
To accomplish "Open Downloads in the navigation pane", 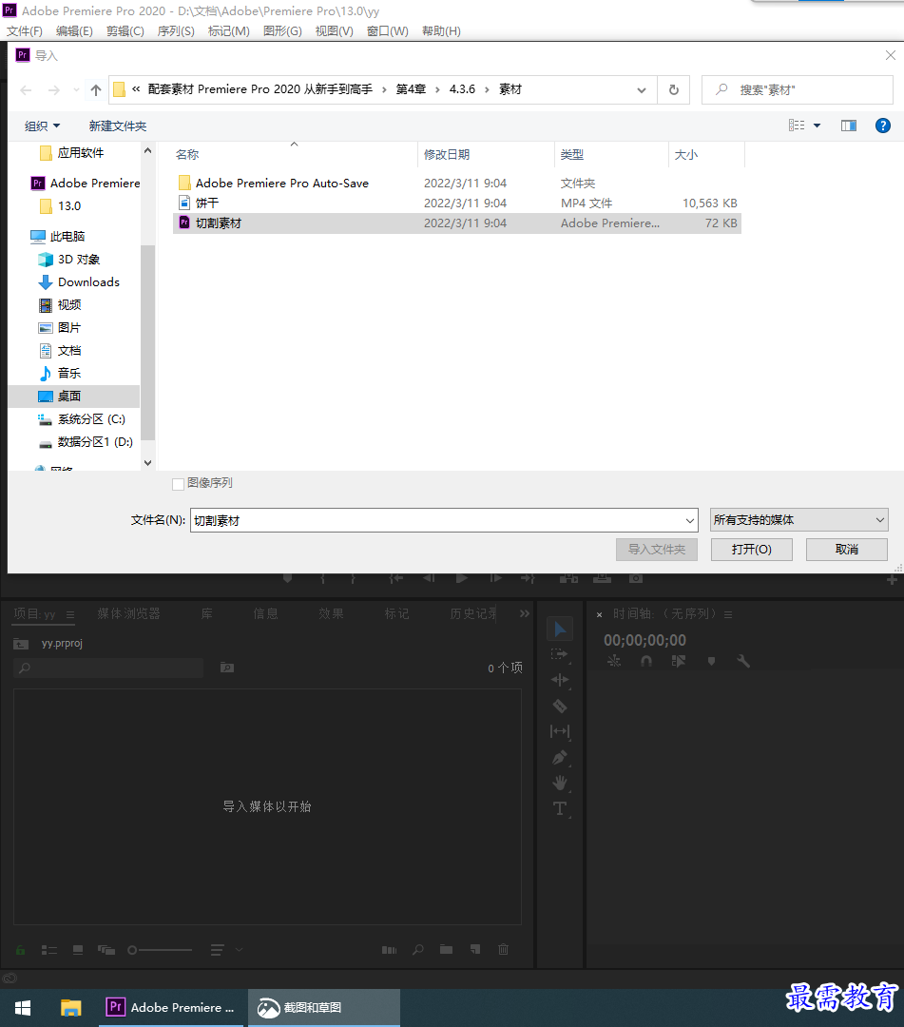I will coord(88,282).
